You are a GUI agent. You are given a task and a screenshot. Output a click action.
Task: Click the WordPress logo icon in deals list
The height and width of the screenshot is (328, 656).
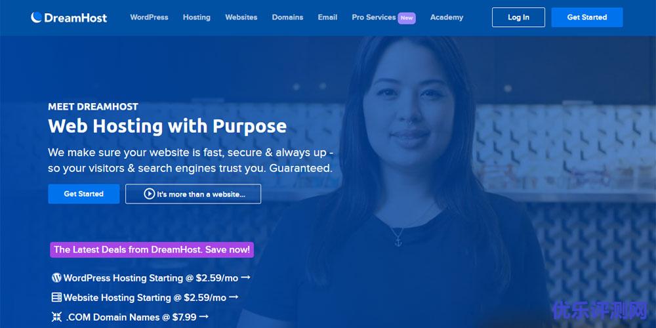tap(56, 277)
